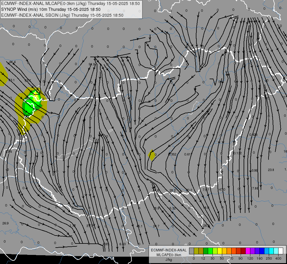Click the map value 20.2
The width and height of the screenshot is (287, 264).
click(x=189, y=190)
